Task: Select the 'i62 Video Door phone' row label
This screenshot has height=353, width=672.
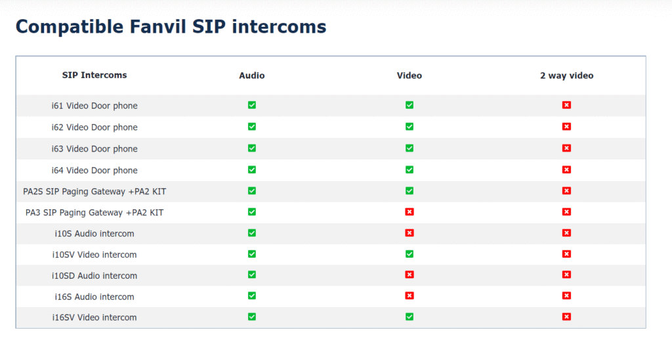Action: (94, 127)
